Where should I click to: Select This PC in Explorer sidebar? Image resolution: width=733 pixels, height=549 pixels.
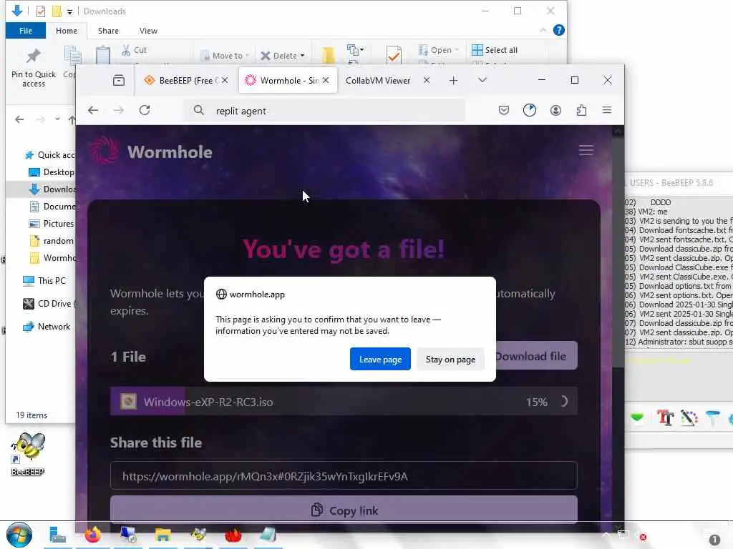(x=44, y=280)
